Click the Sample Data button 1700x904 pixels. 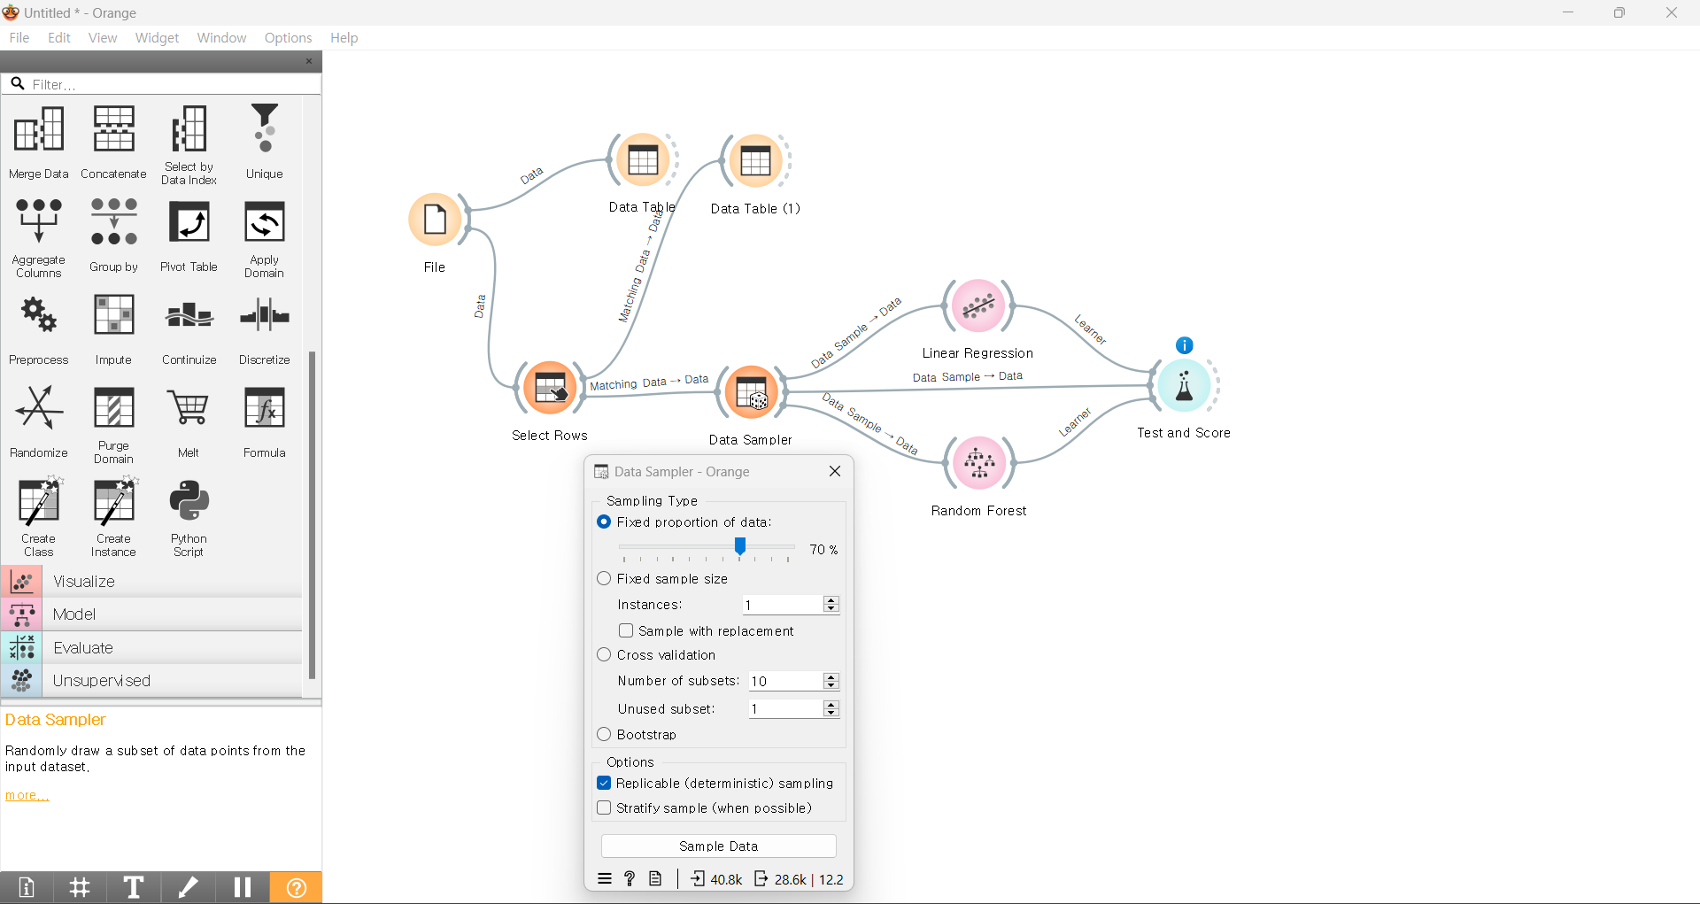tap(719, 846)
